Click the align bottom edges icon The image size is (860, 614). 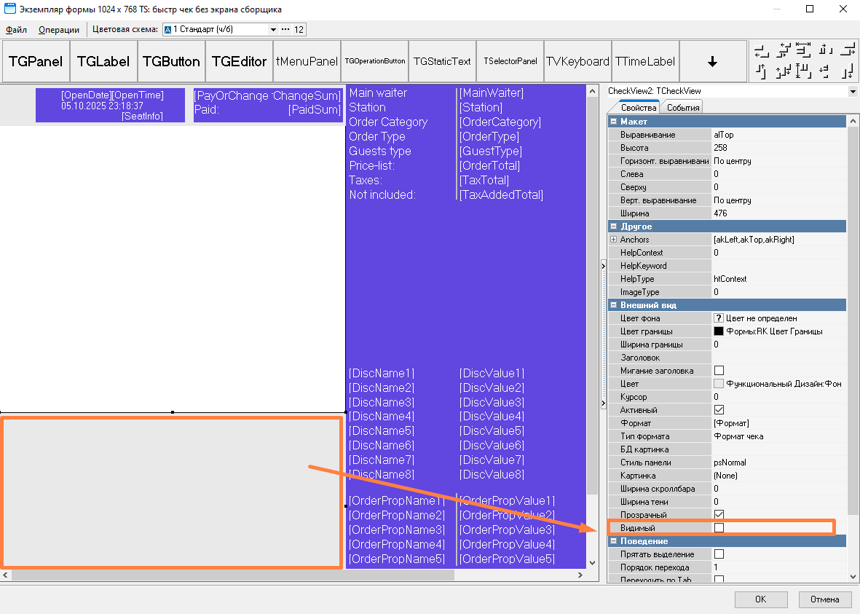tap(847, 71)
